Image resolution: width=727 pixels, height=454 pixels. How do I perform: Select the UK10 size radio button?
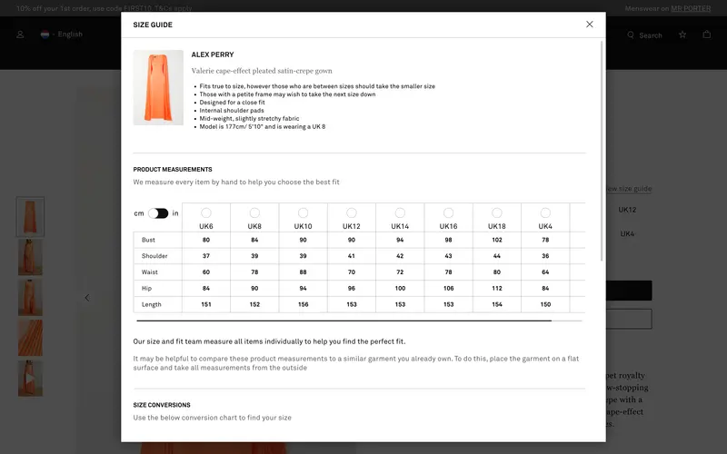303,212
